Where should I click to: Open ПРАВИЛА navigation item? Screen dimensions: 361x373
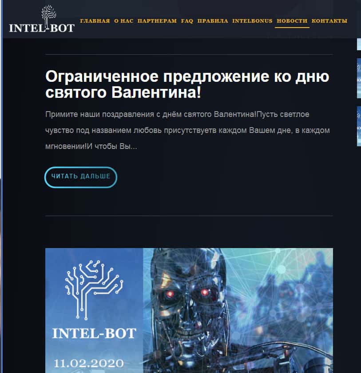pos(213,21)
